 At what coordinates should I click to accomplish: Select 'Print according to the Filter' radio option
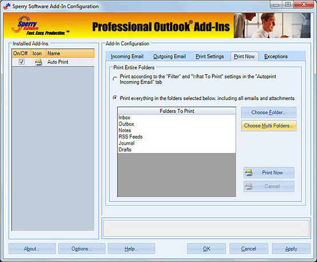click(115, 79)
